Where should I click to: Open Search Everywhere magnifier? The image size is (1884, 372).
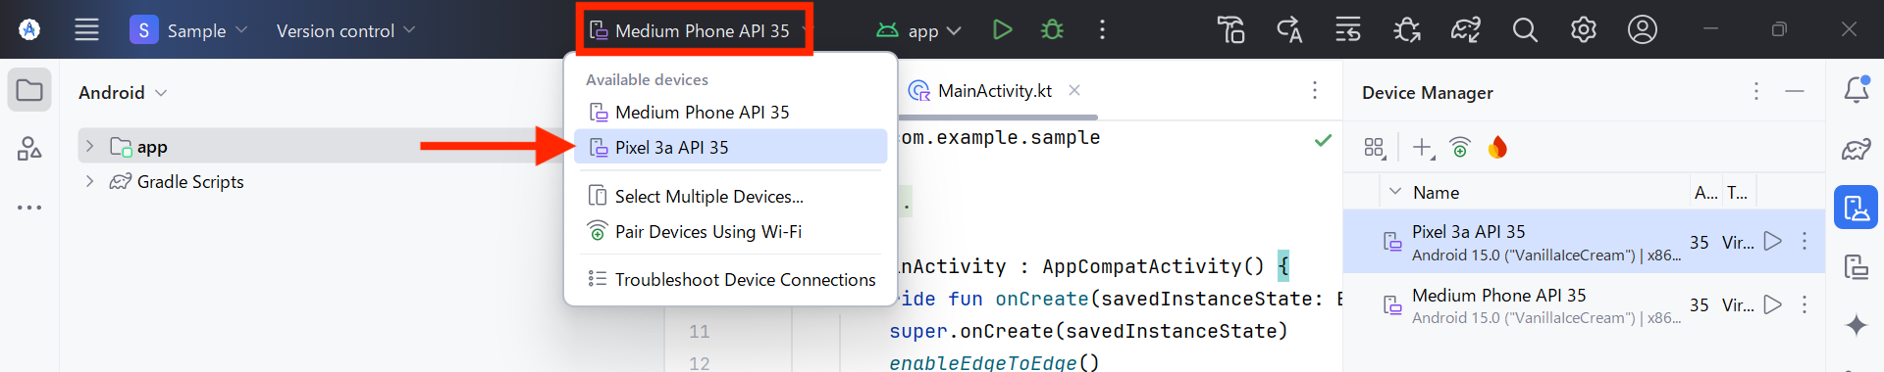pyautogui.click(x=1525, y=30)
